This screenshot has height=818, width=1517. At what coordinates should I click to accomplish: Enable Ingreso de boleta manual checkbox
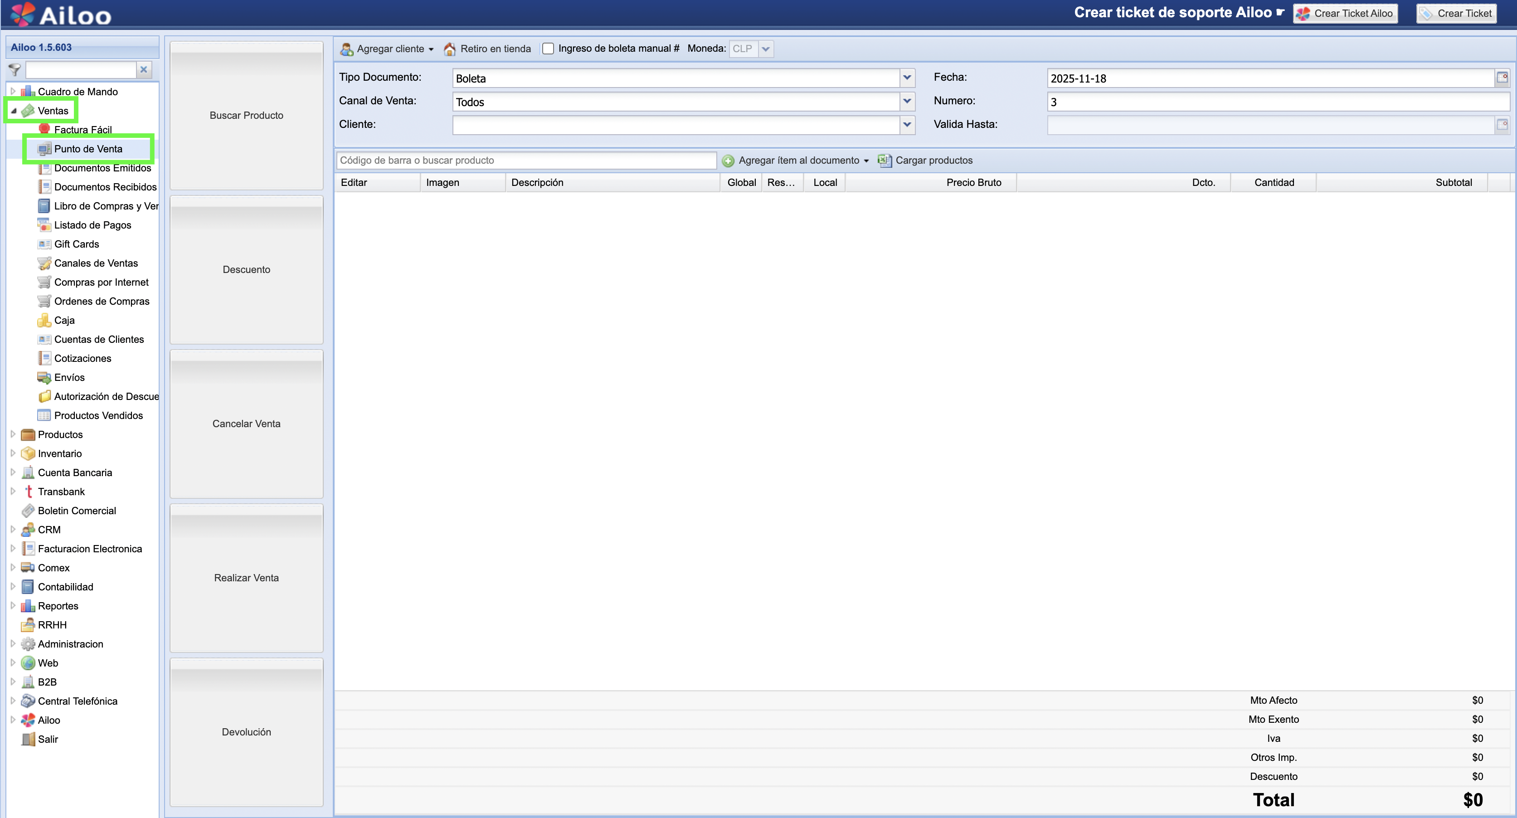tap(548, 49)
